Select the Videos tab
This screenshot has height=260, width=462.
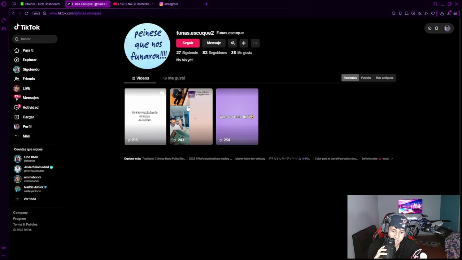[x=140, y=78]
